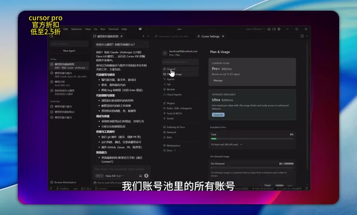Click the Network globe icon
This screenshot has height=215, width=357.
[164, 132]
